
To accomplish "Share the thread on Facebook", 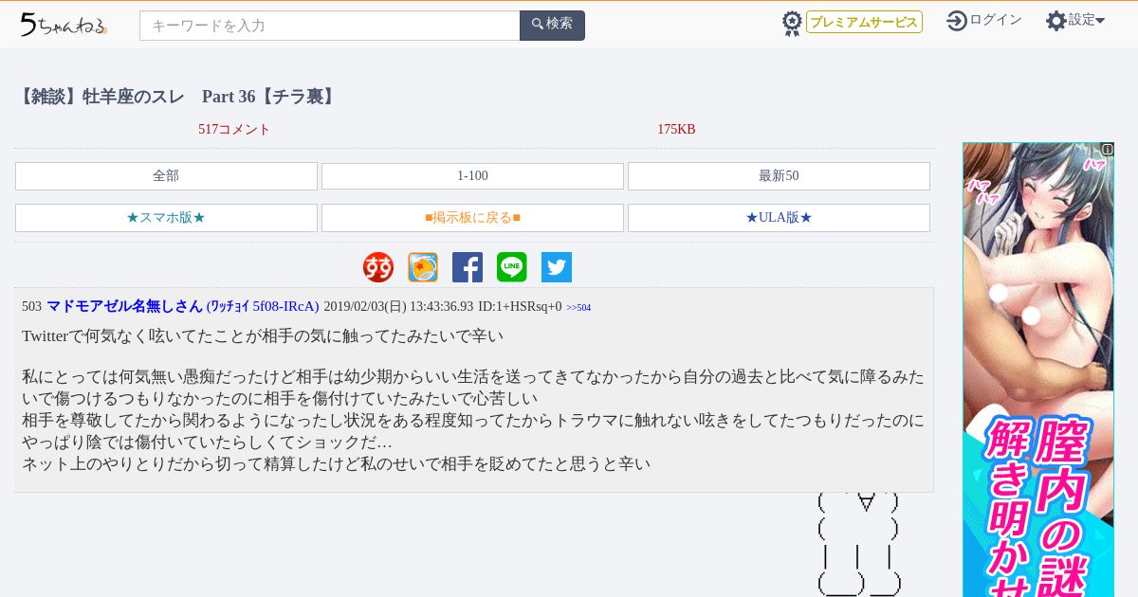I will tap(468, 267).
